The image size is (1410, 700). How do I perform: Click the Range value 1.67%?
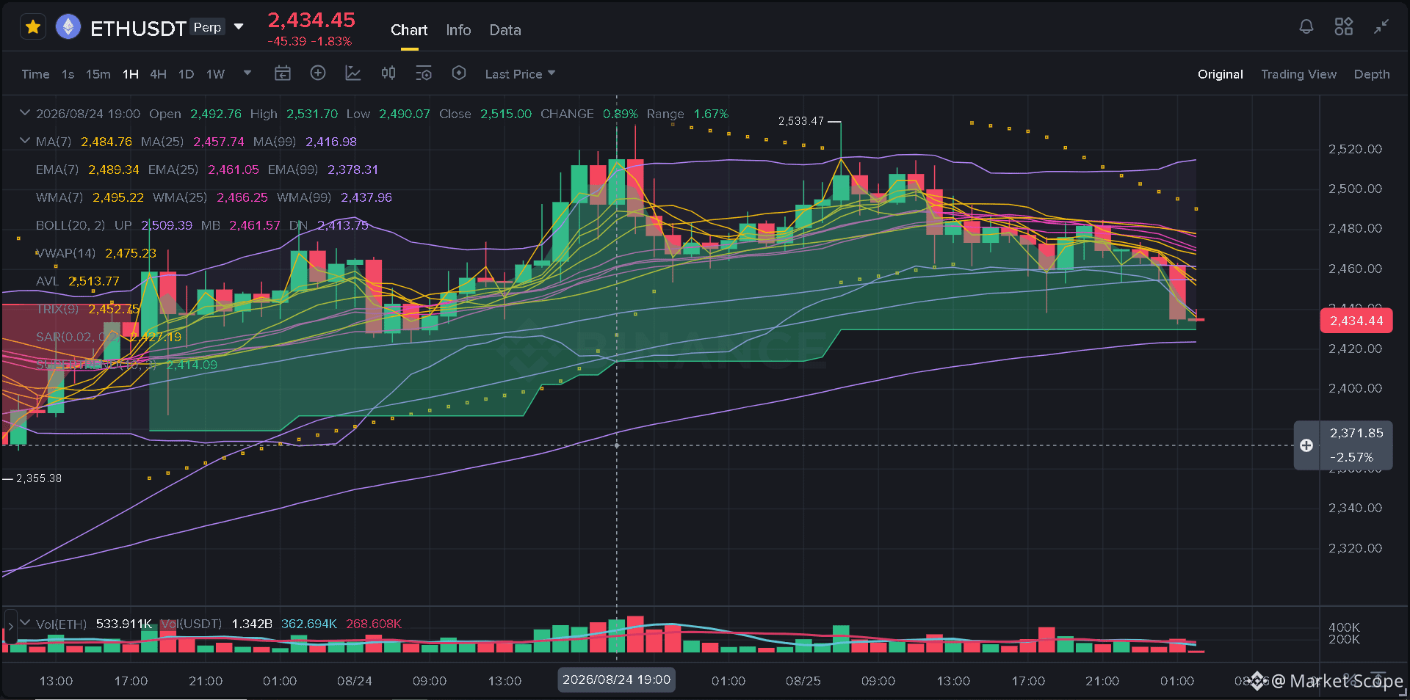click(711, 114)
